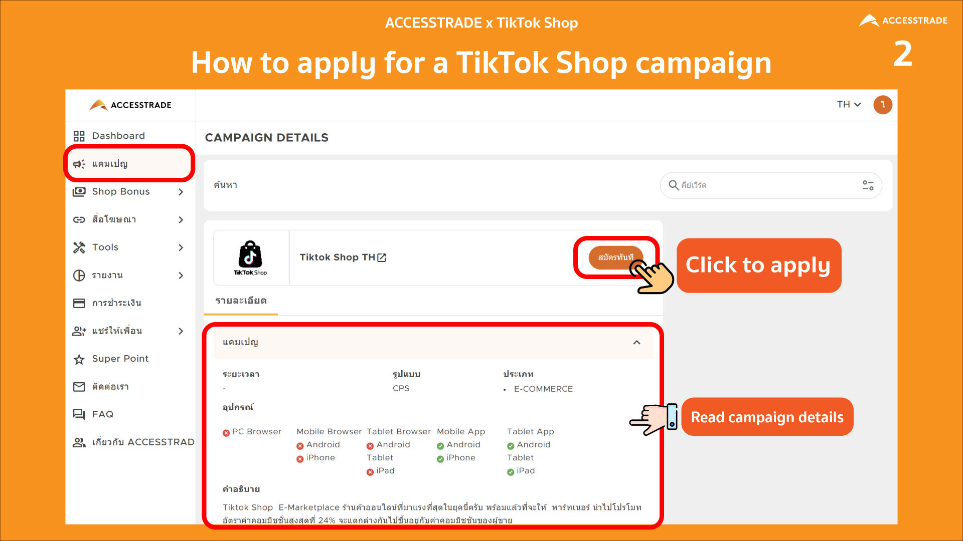
Task: Click the TikTok Shop logo thumbnail
Action: (250, 257)
